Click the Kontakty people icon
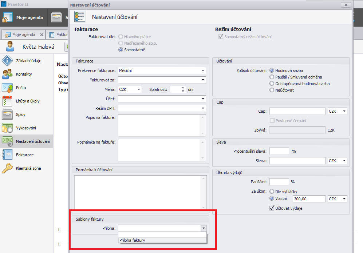 pyautogui.click(x=8, y=74)
